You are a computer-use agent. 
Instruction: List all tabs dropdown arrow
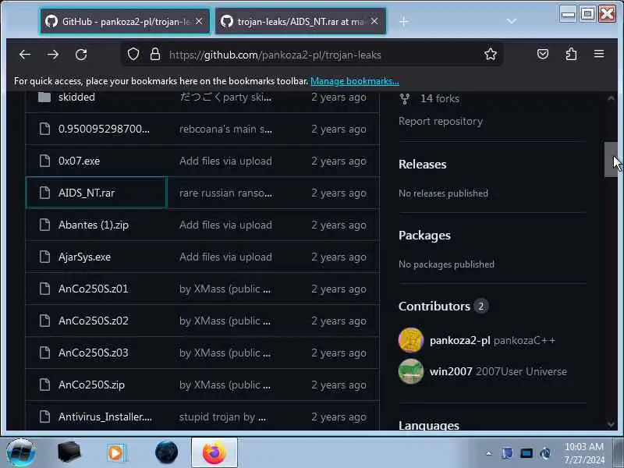point(512,21)
